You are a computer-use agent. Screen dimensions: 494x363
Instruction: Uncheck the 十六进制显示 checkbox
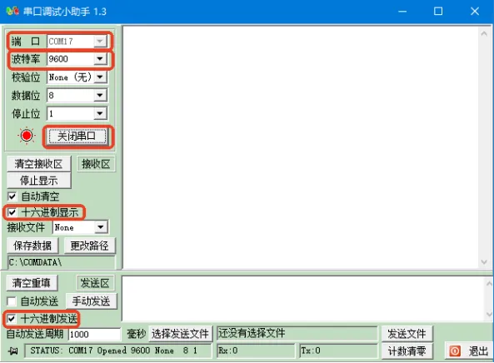[12, 212]
